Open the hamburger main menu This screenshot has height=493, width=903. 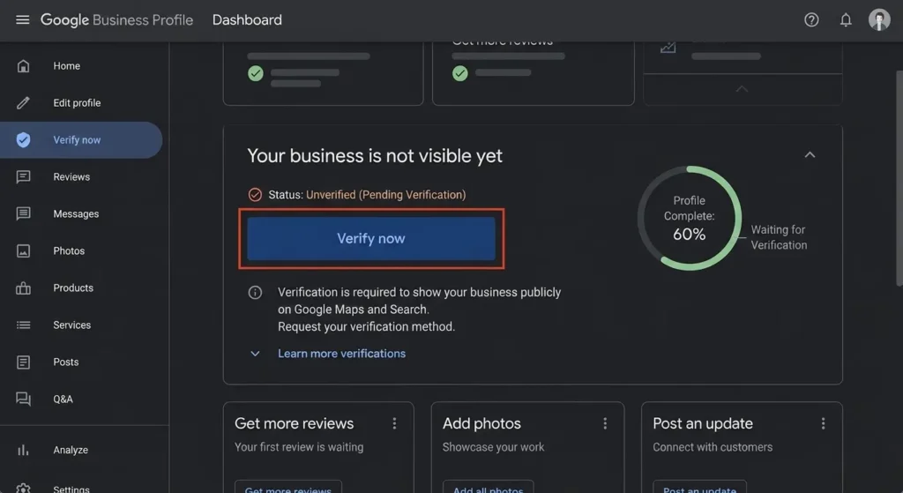[x=22, y=20]
